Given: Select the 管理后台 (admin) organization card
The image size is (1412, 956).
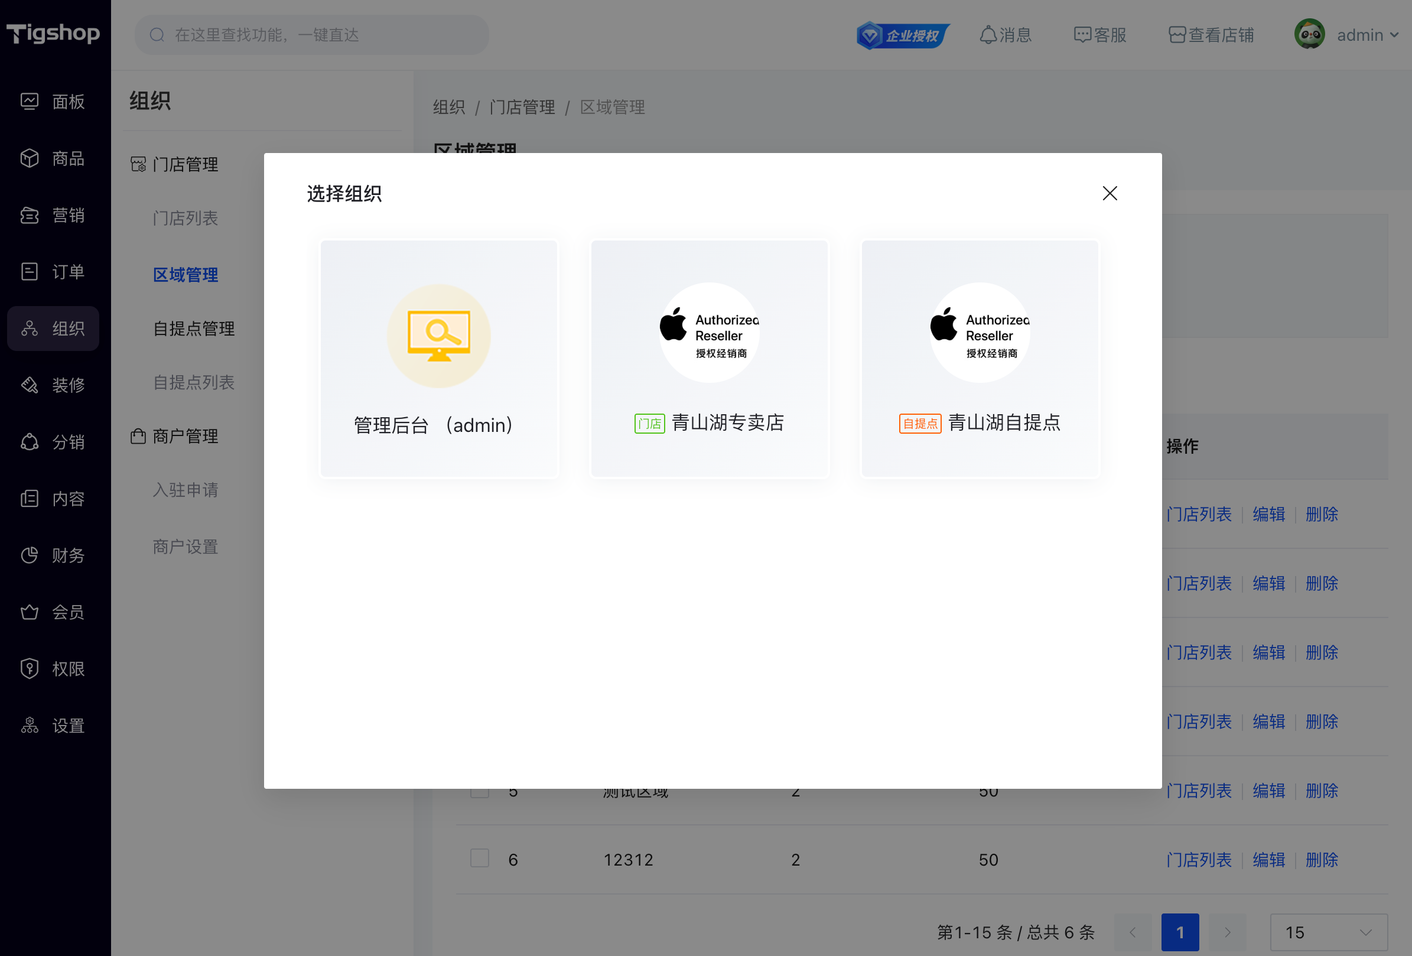Looking at the screenshot, I should [439, 359].
